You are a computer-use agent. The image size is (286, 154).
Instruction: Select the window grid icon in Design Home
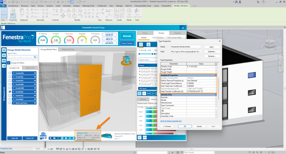(141, 45)
